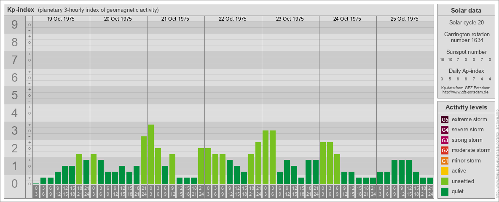Image resolution: width=499 pixels, height=202 pixels.
Task: Click the "extreme storm" legend label
Action: (469, 120)
